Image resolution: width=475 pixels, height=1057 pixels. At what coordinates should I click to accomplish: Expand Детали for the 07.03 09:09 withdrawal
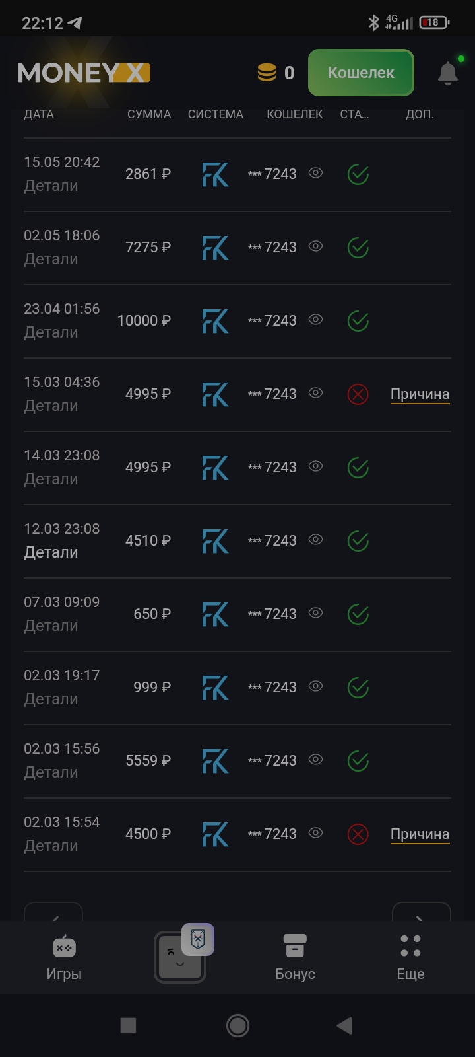click(51, 626)
